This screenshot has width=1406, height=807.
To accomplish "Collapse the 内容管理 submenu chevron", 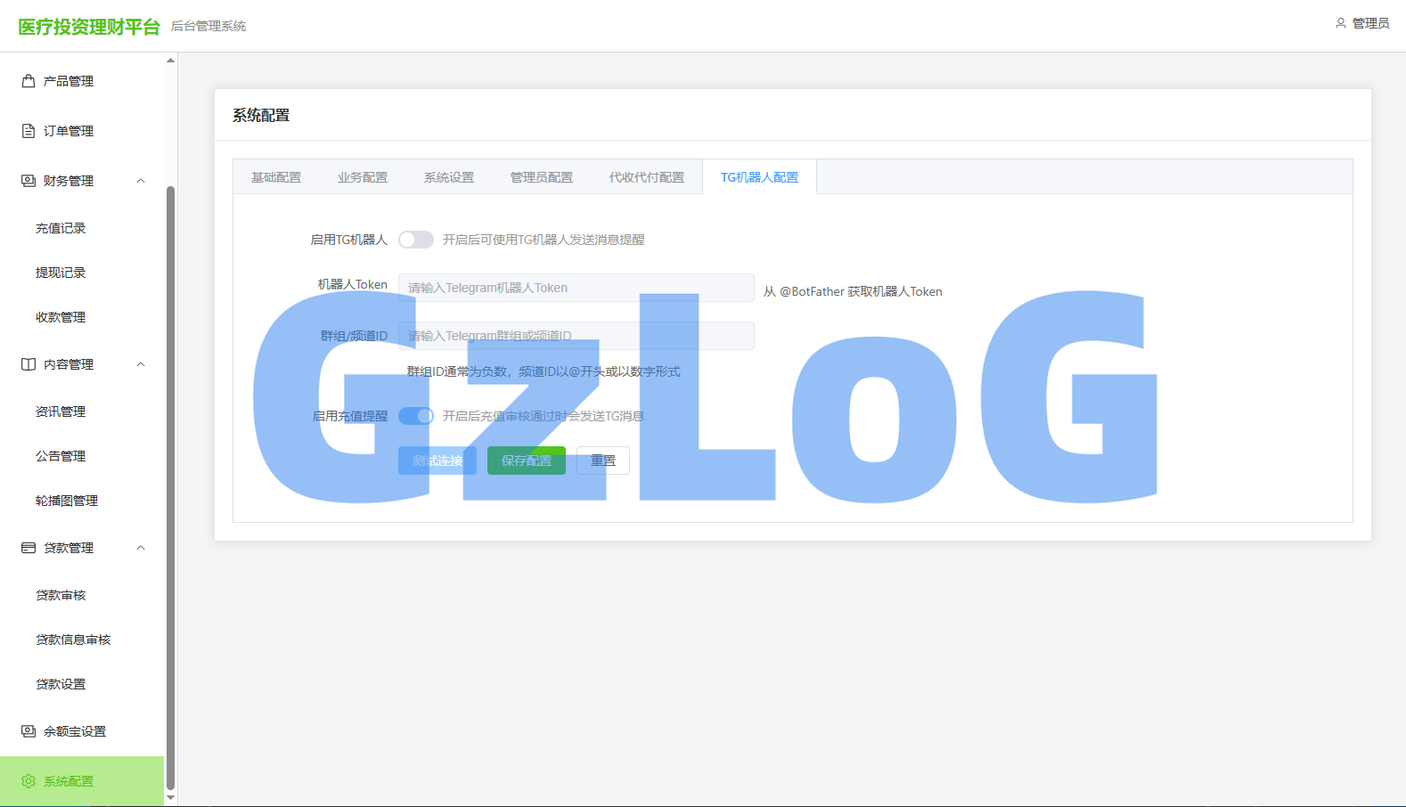I will click(141, 364).
